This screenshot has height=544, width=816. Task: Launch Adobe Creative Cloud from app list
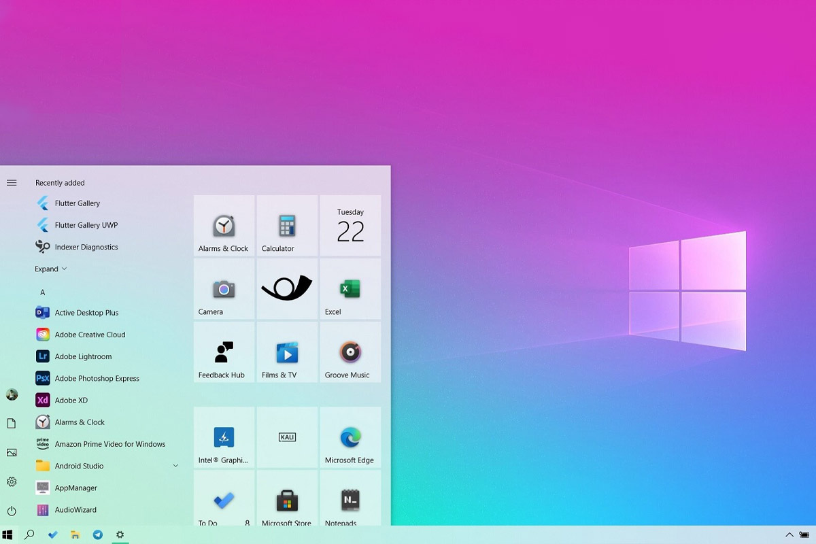[107, 335]
